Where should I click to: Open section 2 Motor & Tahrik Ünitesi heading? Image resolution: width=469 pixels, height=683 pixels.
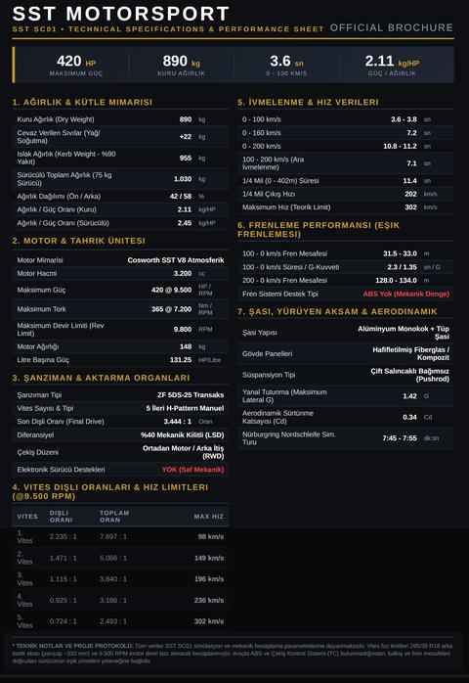click(x=79, y=241)
